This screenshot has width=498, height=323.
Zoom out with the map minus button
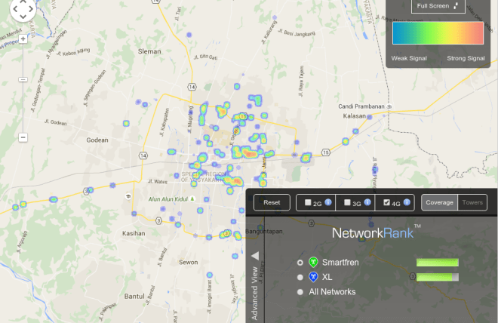23,137
